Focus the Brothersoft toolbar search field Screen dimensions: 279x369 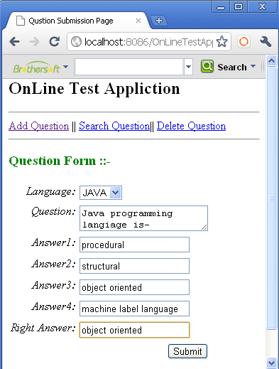(x=129, y=67)
